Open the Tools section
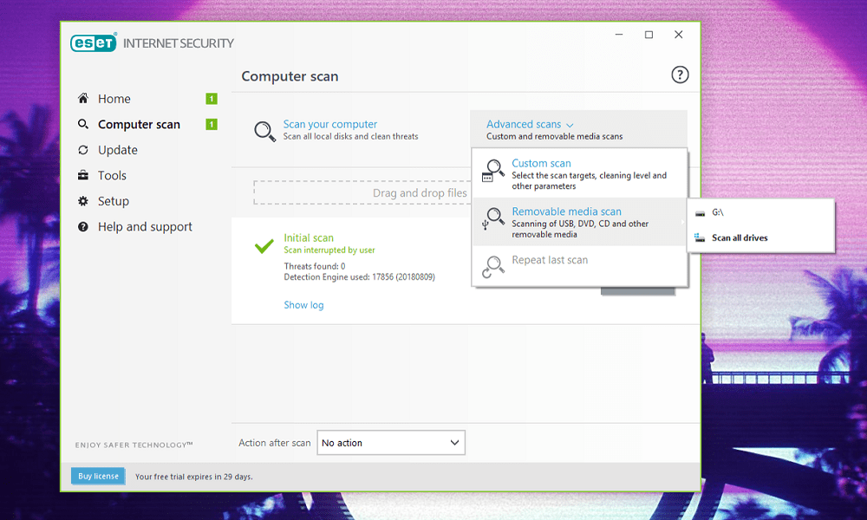 click(x=112, y=175)
